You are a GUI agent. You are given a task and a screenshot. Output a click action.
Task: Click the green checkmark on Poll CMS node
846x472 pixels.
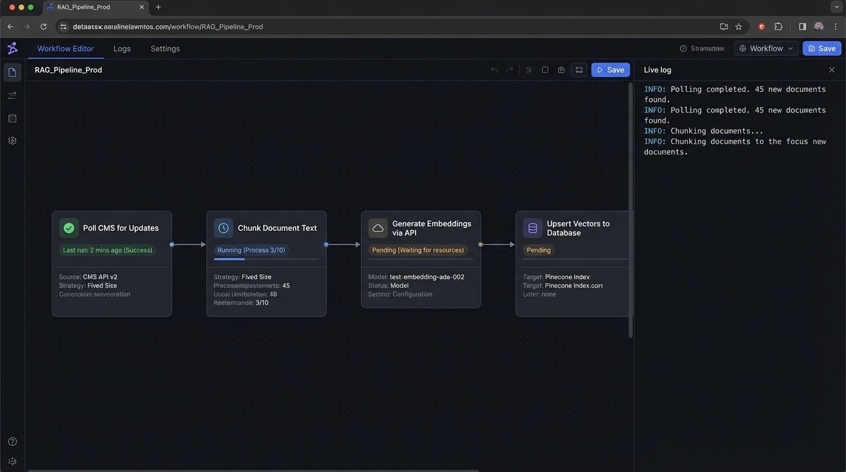click(x=69, y=228)
